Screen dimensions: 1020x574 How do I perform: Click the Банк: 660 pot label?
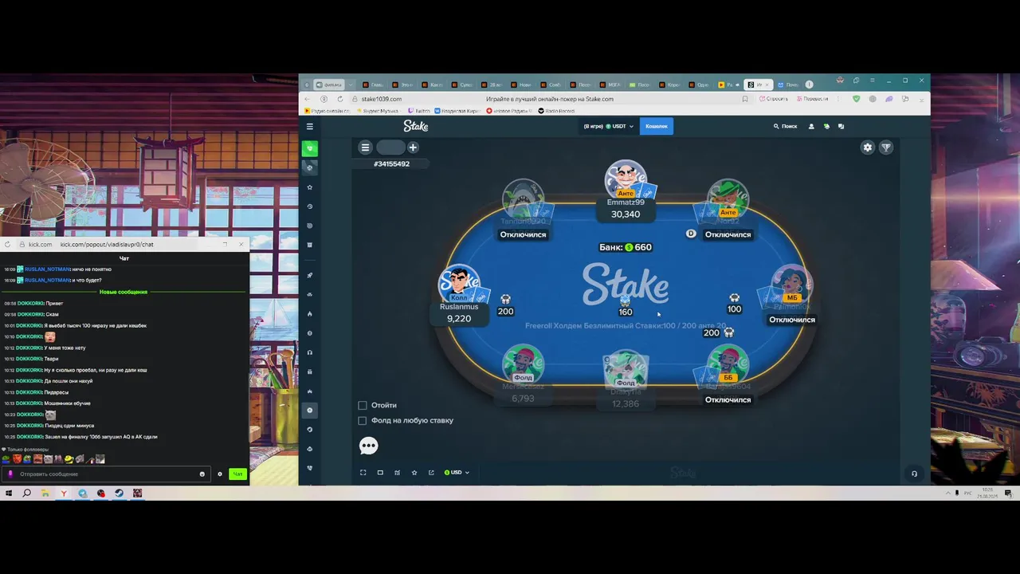(x=626, y=247)
